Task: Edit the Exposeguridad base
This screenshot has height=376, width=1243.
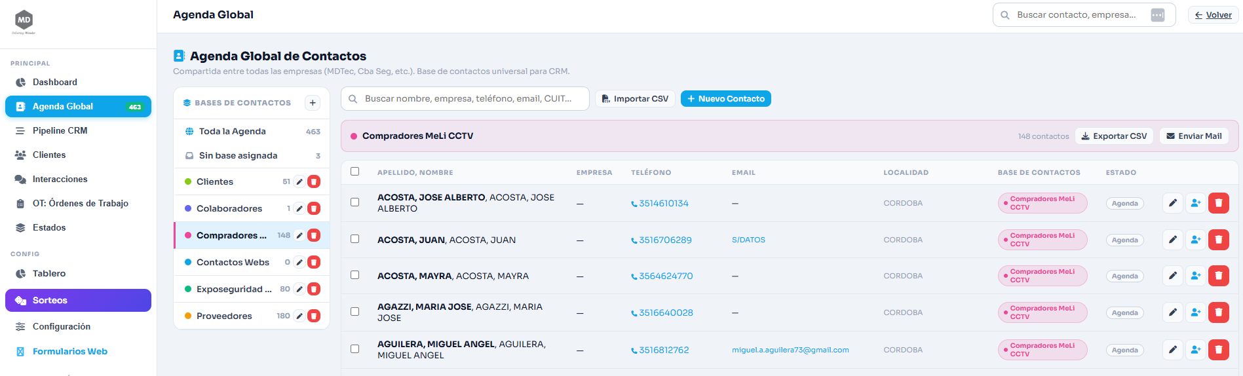Action: point(299,289)
